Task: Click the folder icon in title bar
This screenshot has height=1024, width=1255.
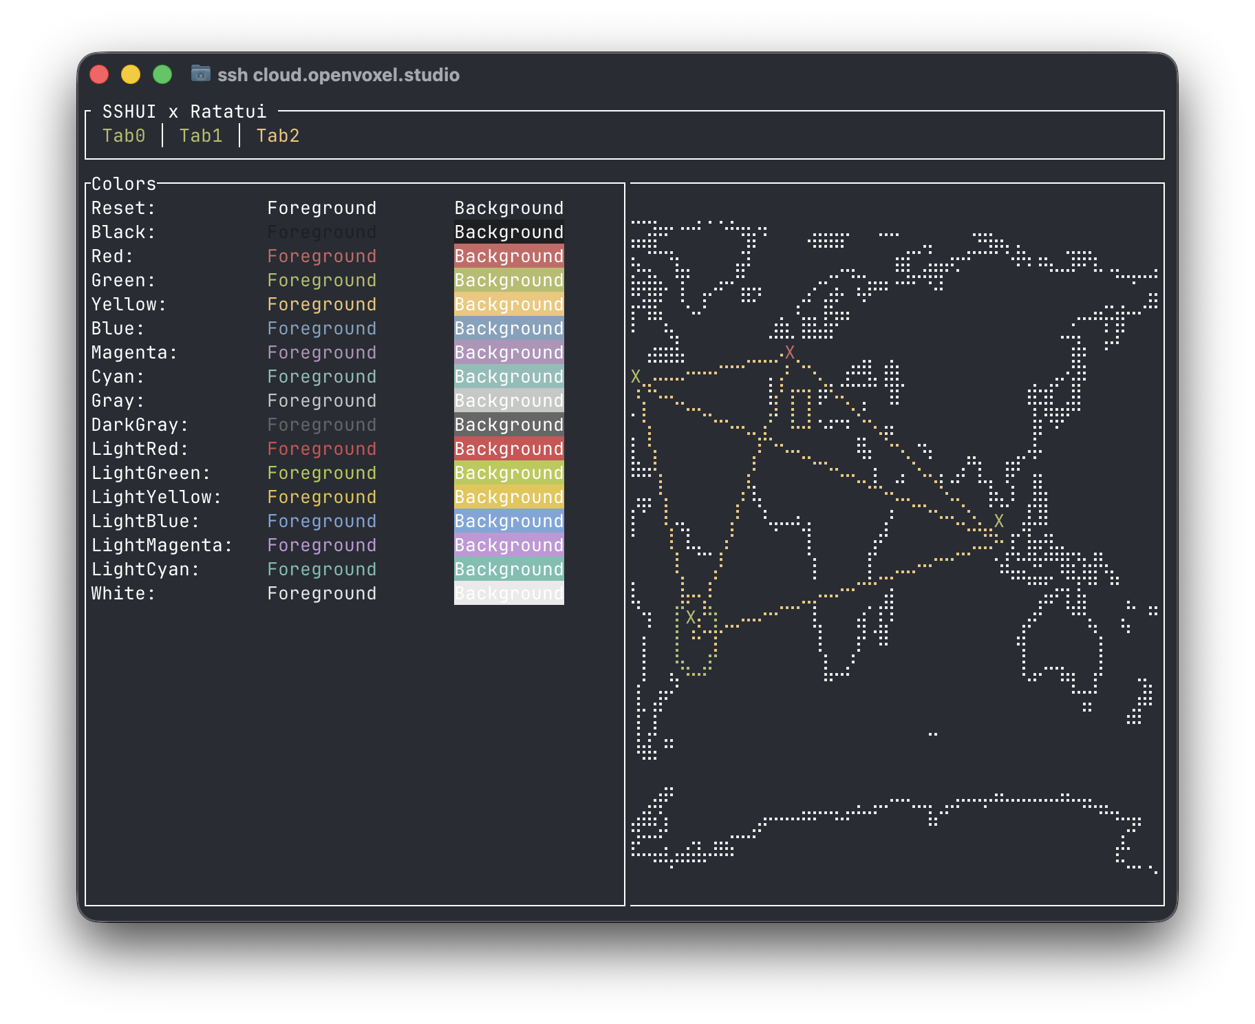Action: click(200, 74)
